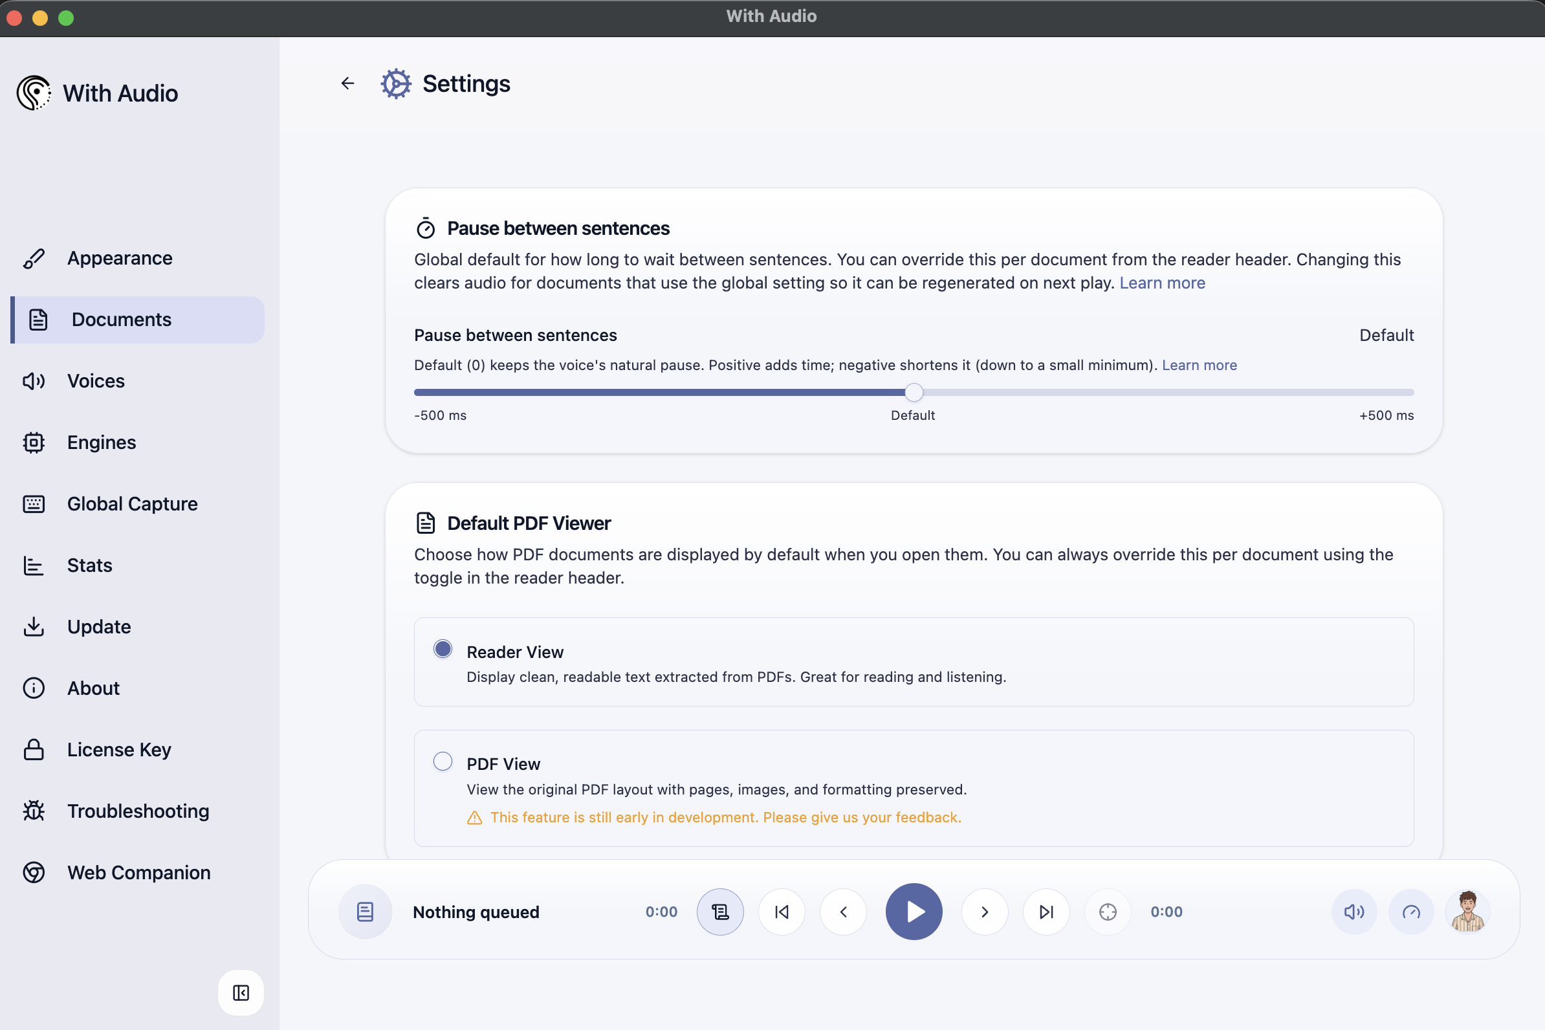The image size is (1545, 1030).
Task: Click the Settings gear icon in header
Action: tap(396, 83)
